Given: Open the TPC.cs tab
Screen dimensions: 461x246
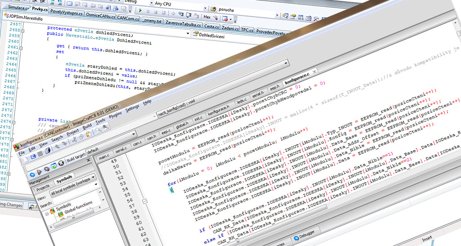Looking at the screenshot, I should pyautogui.click(x=247, y=29).
